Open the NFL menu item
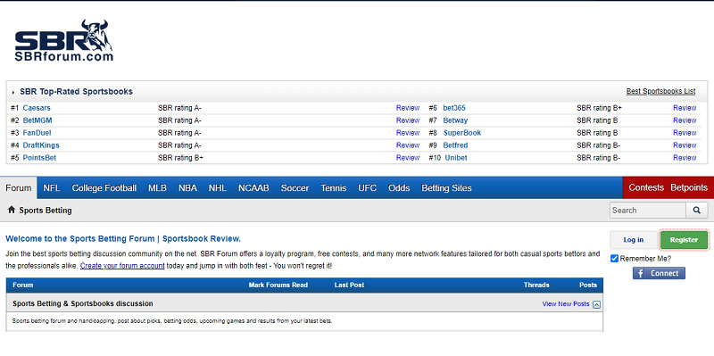This screenshot has width=714, height=356. tap(52, 188)
